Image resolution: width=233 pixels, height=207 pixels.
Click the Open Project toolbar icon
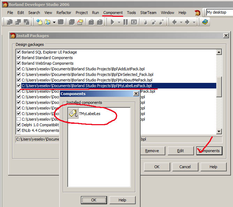click(x=80, y=22)
